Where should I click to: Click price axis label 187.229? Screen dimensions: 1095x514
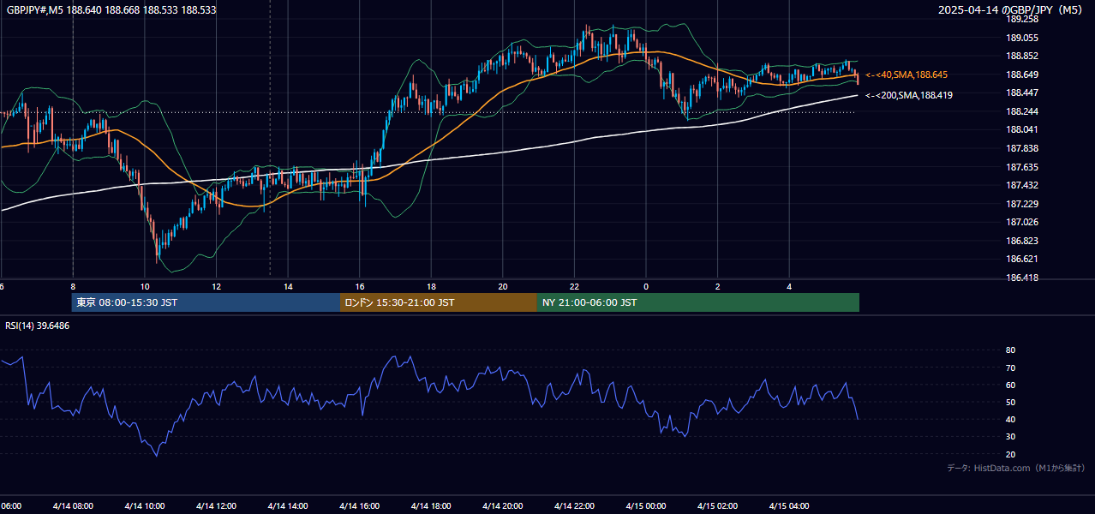click(1022, 204)
